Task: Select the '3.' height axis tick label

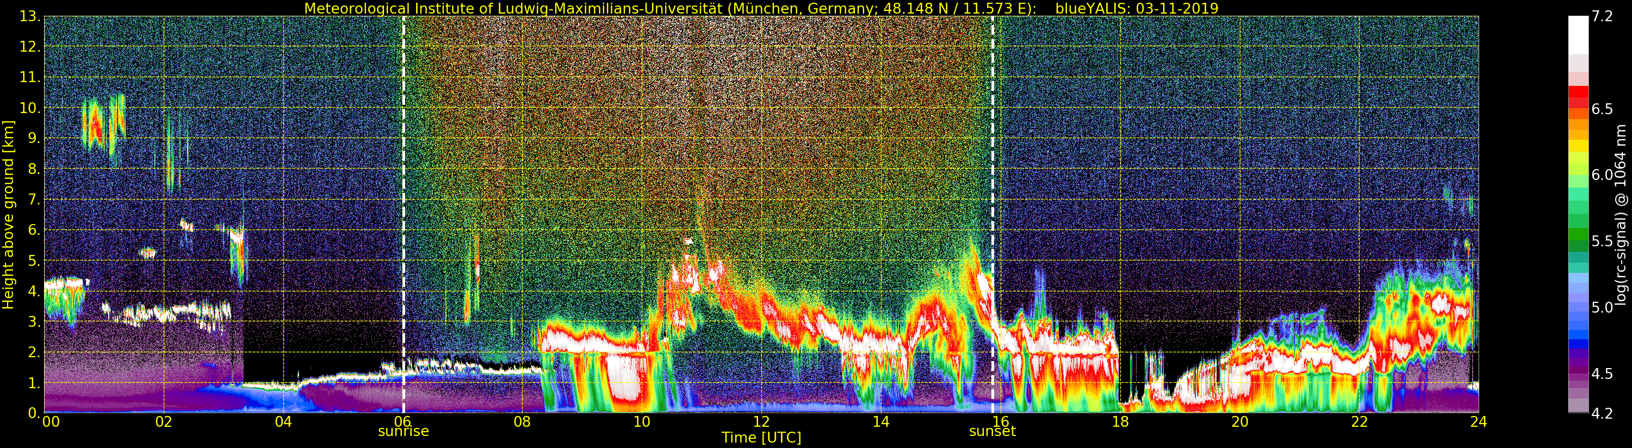Action: tap(34, 321)
